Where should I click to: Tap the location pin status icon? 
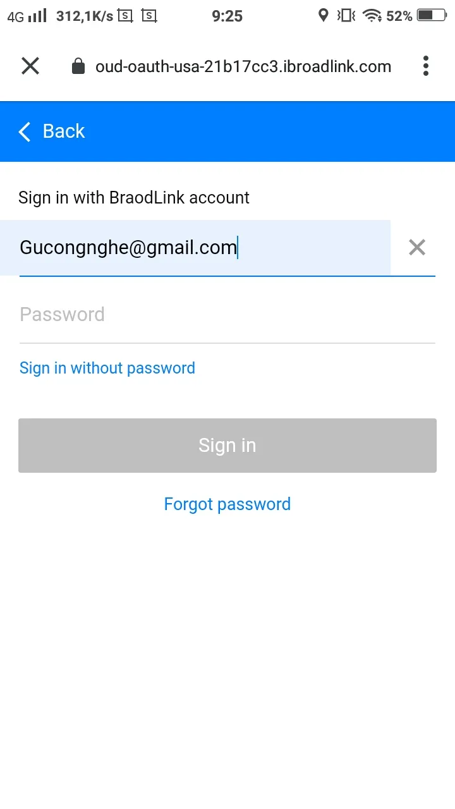pyautogui.click(x=324, y=16)
